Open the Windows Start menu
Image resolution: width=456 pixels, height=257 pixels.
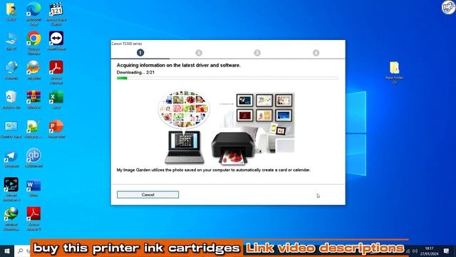pyautogui.click(x=7, y=251)
